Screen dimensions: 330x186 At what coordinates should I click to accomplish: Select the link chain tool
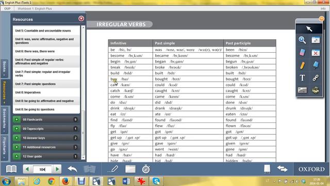point(316,78)
